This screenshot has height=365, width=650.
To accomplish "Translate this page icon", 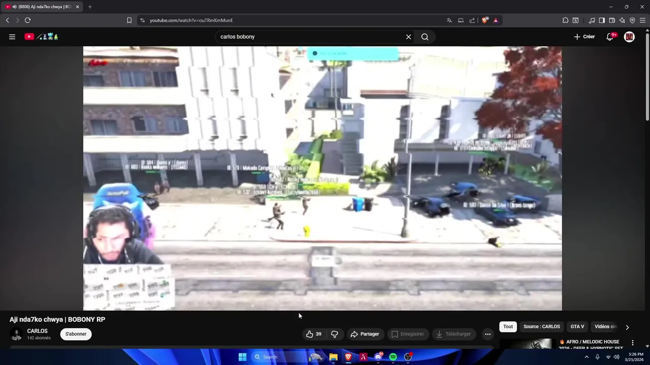I will point(449,20).
